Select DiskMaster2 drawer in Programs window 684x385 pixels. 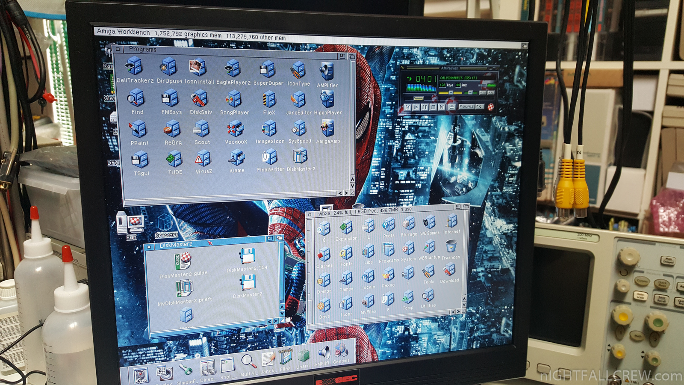pos(300,156)
